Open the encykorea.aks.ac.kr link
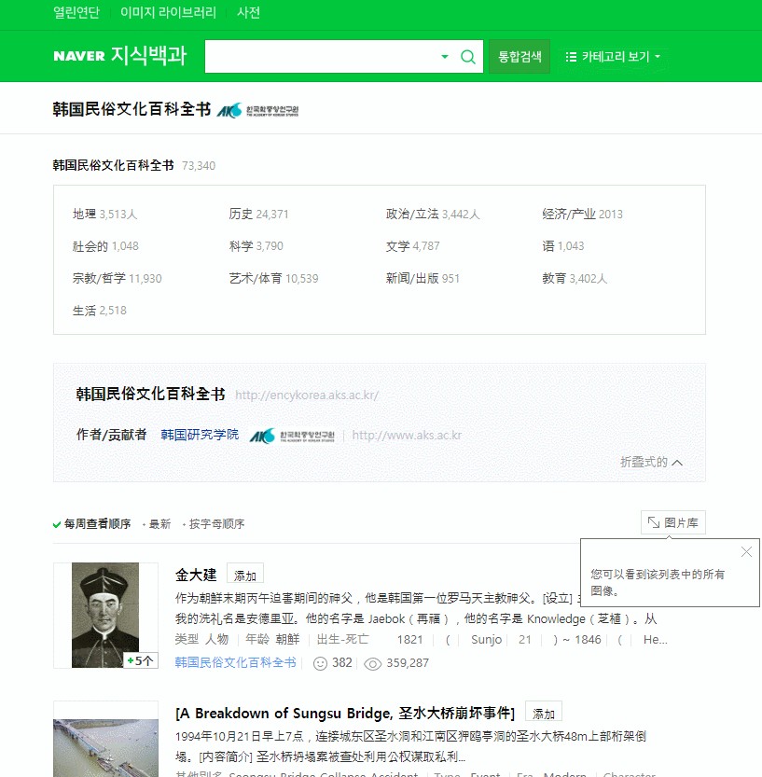This screenshot has width=762, height=777. click(307, 395)
